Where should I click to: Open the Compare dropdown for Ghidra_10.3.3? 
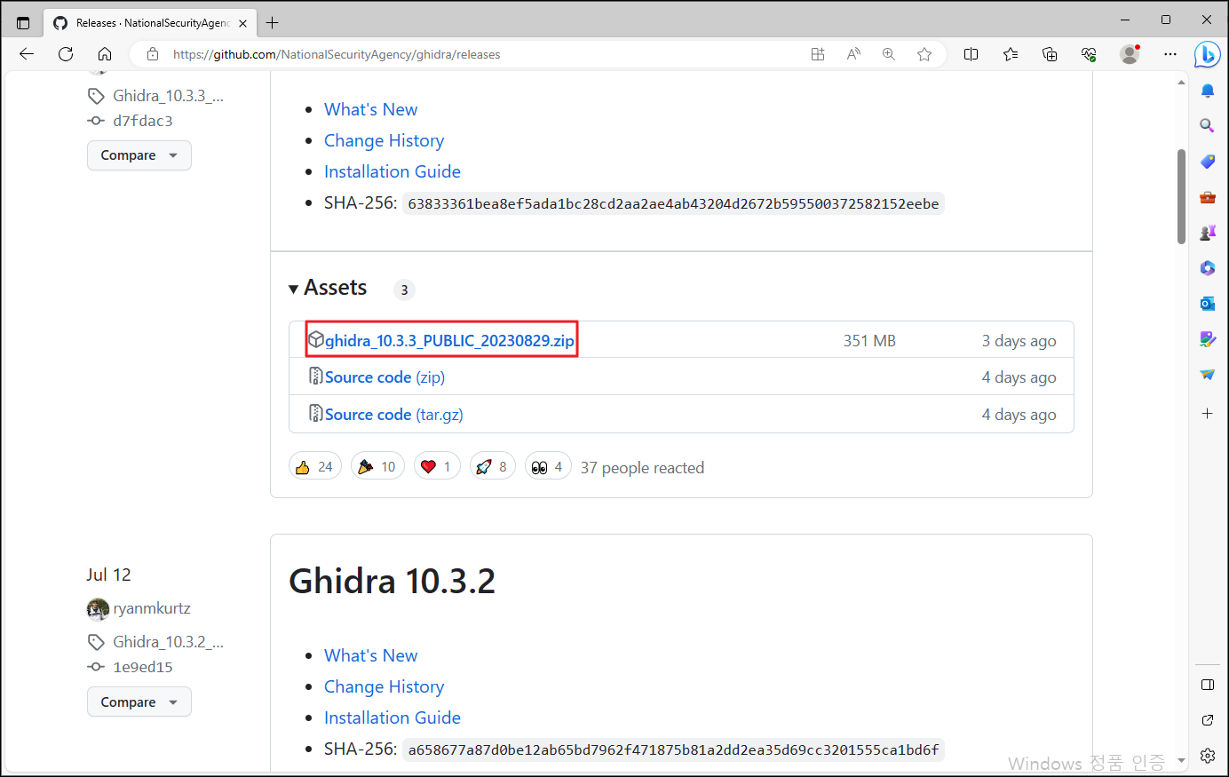(x=139, y=155)
